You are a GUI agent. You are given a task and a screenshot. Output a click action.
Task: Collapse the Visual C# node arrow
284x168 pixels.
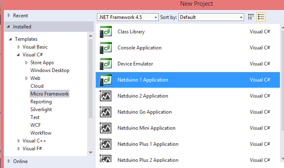click(18, 55)
